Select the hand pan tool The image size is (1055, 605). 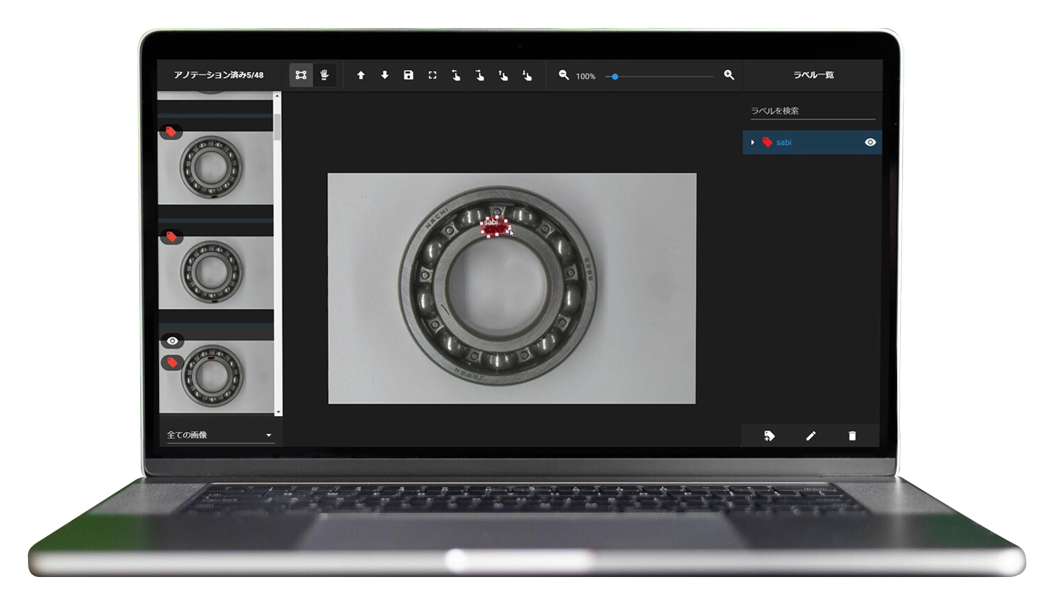(x=325, y=75)
